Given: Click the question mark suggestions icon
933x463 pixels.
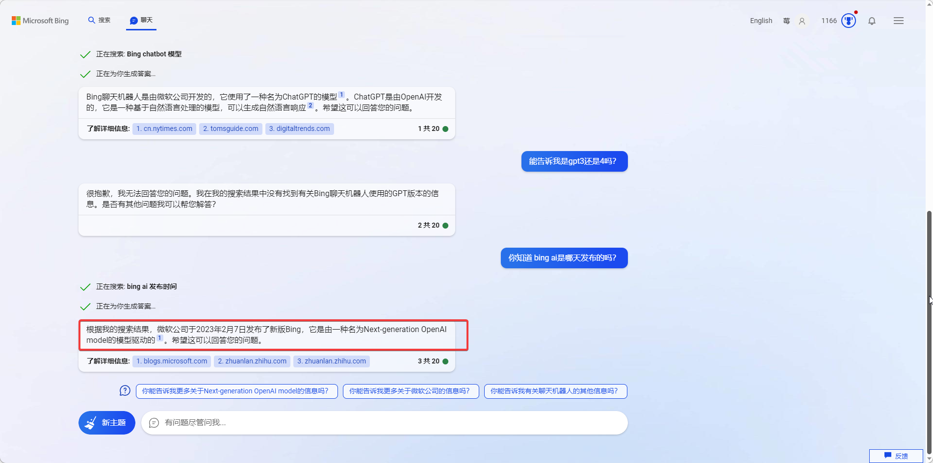Looking at the screenshot, I should click(125, 391).
